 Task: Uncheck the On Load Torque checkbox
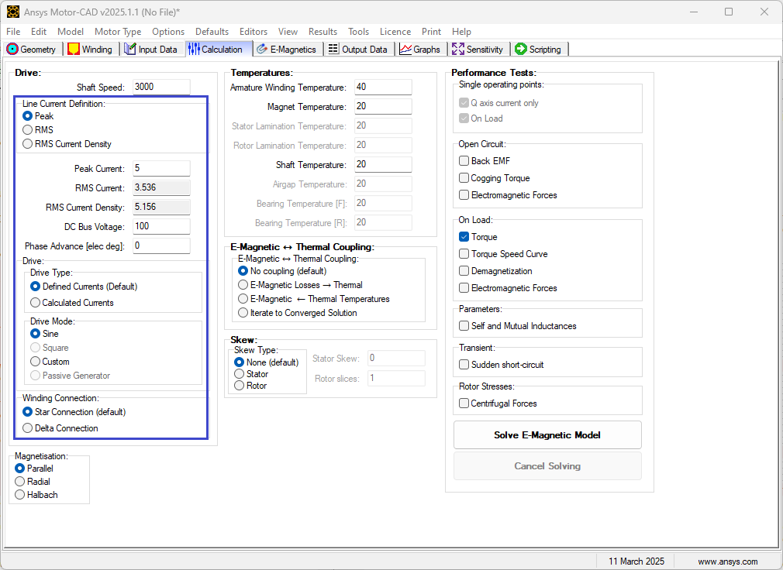[x=464, y=236]
